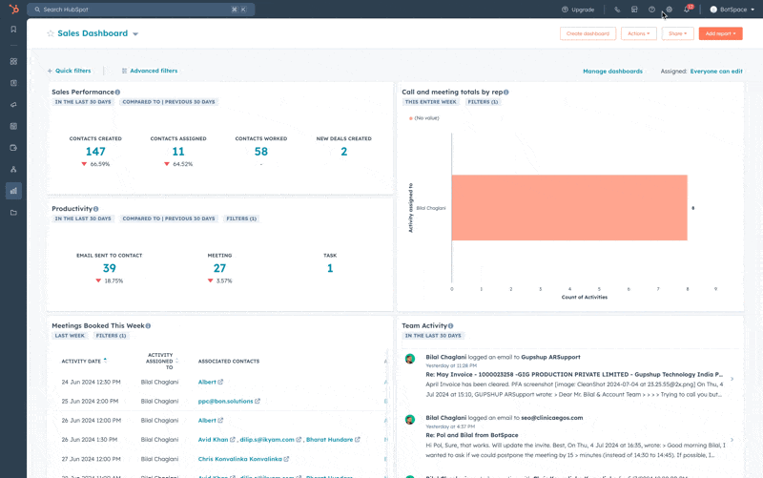This screenshot has height=478, width=763.
Task: Toggle the (No value) chart legend
Action: 423,118
